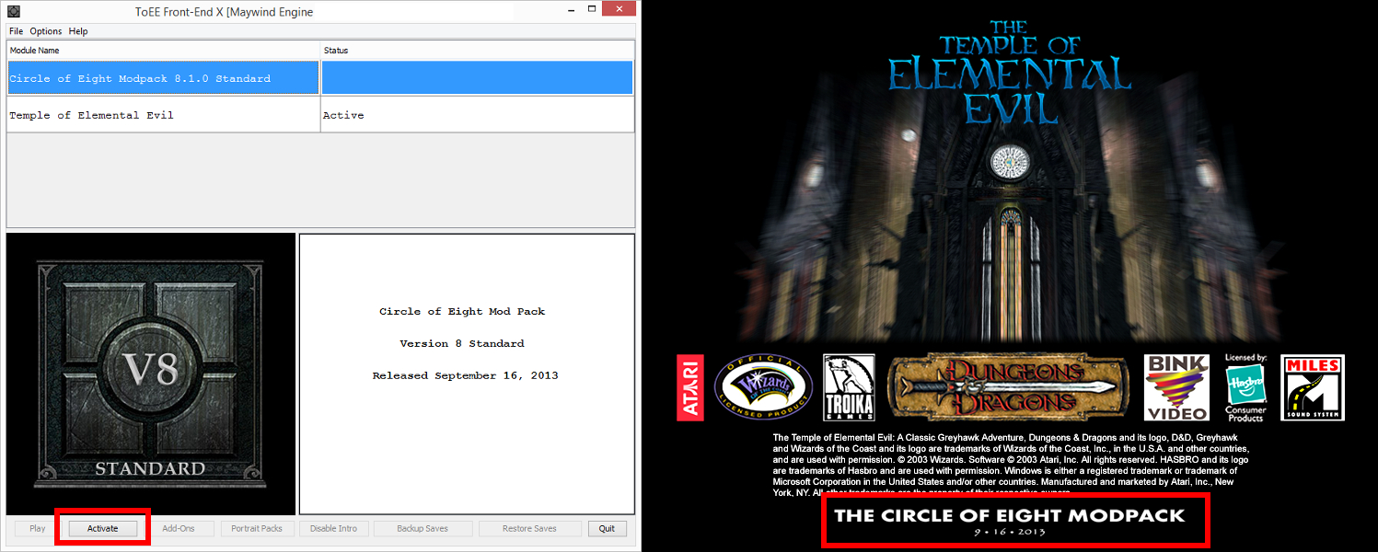Image resolution: width=1378 pixels, height=552 pixels.
Task: Click the 'Released September 16, 2013' text
Action: (x=465, y=375)
